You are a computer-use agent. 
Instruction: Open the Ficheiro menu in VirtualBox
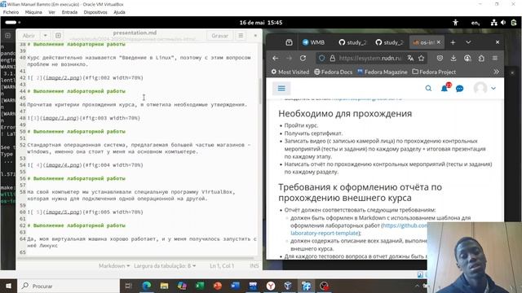(11, 12)
